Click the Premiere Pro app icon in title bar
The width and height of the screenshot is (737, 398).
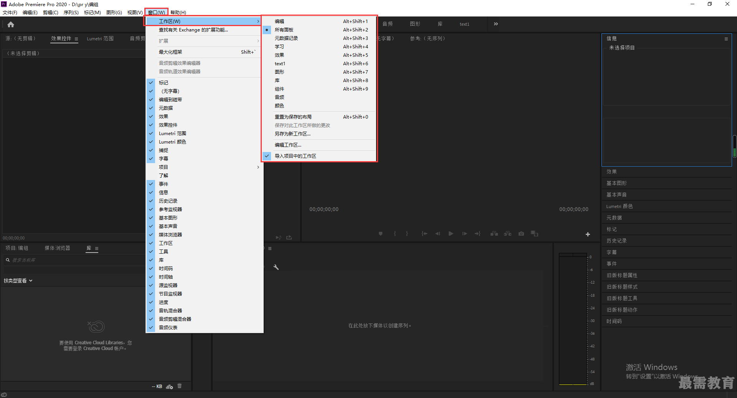(4, 4)
